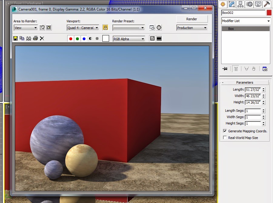This screenshot has height=203, width=273.
Task: Enable the red channel display
Action: coord(71,38)
